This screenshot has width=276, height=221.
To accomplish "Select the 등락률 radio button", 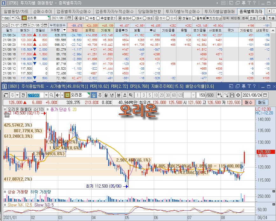I will (194, 18).
